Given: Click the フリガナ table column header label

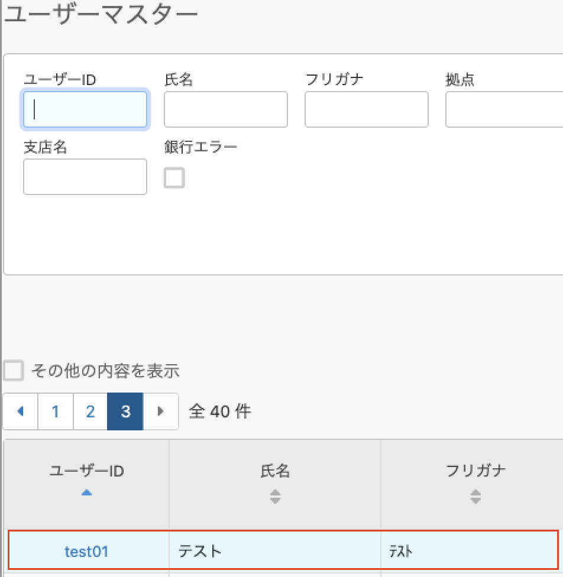Looking at the screenshot, I should point(475,471).
